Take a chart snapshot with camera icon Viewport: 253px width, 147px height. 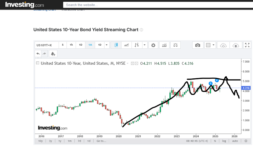point(198,45)
